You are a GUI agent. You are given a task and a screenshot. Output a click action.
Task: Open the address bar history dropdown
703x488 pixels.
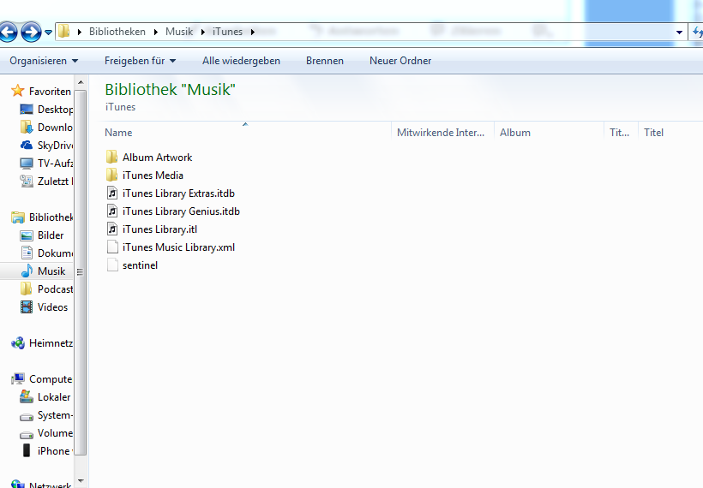679,33
